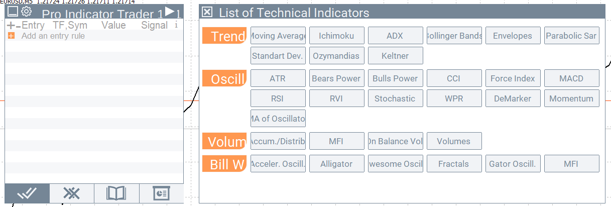Screen dimensions: 611x207
Task: Click the info 'i' icon beside Signal
Action: [176, 25]
